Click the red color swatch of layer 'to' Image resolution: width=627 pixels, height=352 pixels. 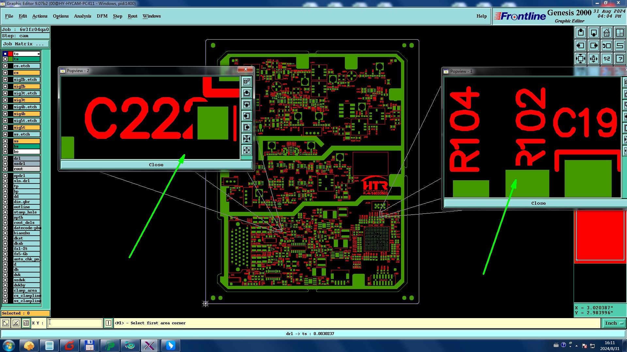[x=10, y=54]
